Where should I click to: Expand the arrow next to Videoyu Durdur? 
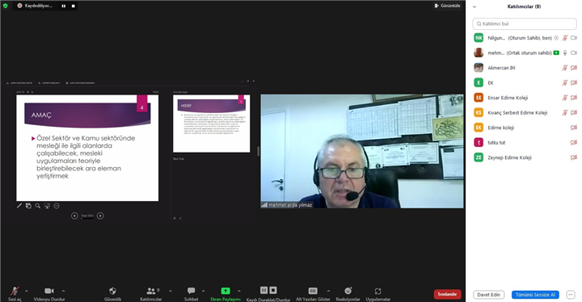point(63,291)
